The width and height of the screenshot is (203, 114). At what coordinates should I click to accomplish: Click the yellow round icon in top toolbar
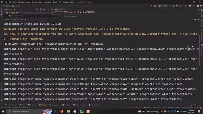point(198,6)
